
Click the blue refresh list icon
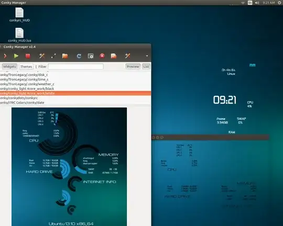tap(79, 56)
